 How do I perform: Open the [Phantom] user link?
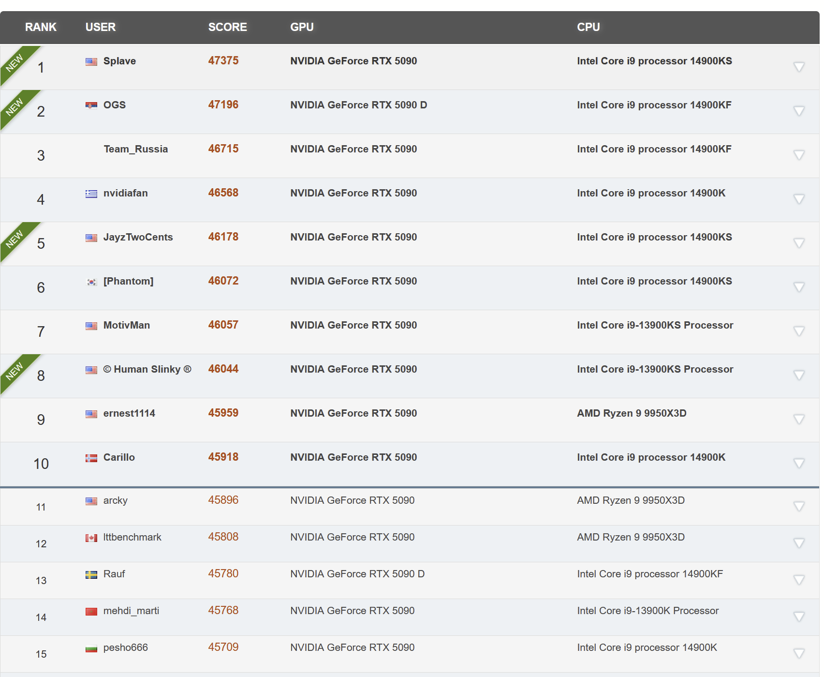click(x=128, y=281)
